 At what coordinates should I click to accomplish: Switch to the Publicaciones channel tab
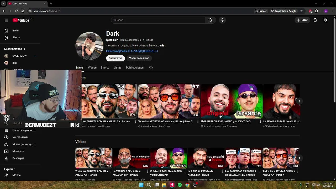135,68
